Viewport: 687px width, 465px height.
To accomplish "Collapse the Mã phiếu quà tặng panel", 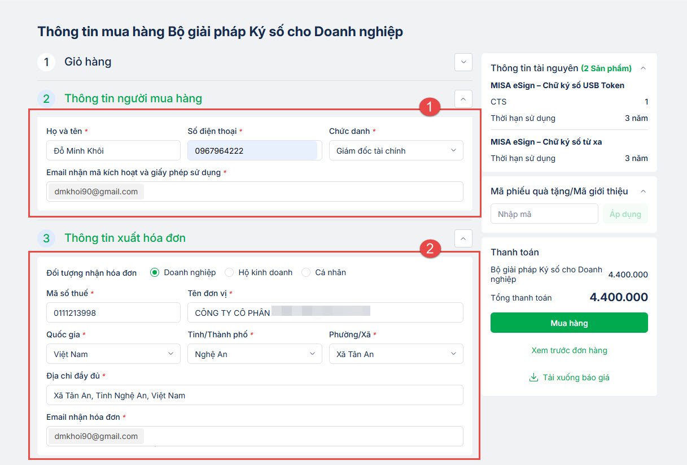I will (642, 192).
